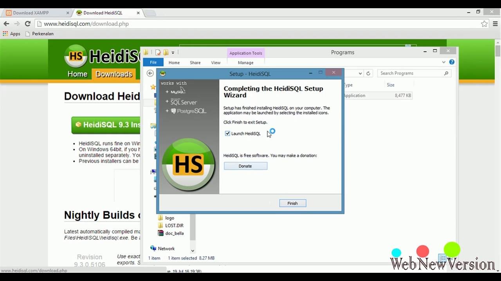Click the Application Tools contextual tab

click(x=246, y=53)
